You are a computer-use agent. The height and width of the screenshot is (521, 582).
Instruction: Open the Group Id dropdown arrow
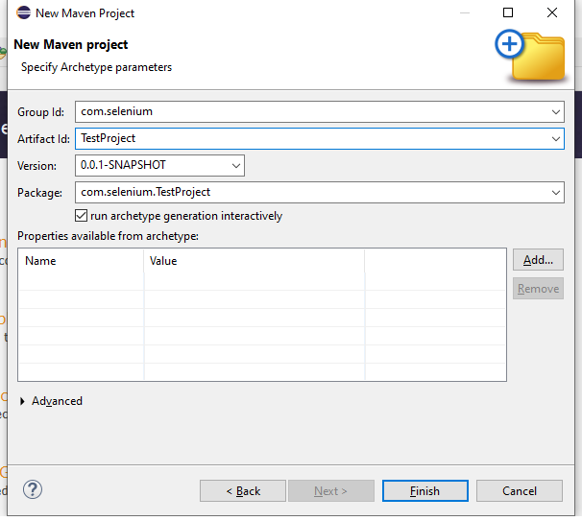555,112
